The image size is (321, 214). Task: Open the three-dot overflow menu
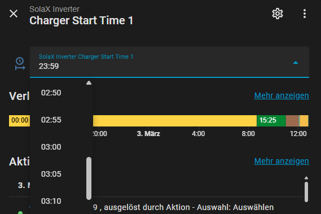[x=305, y=14]
